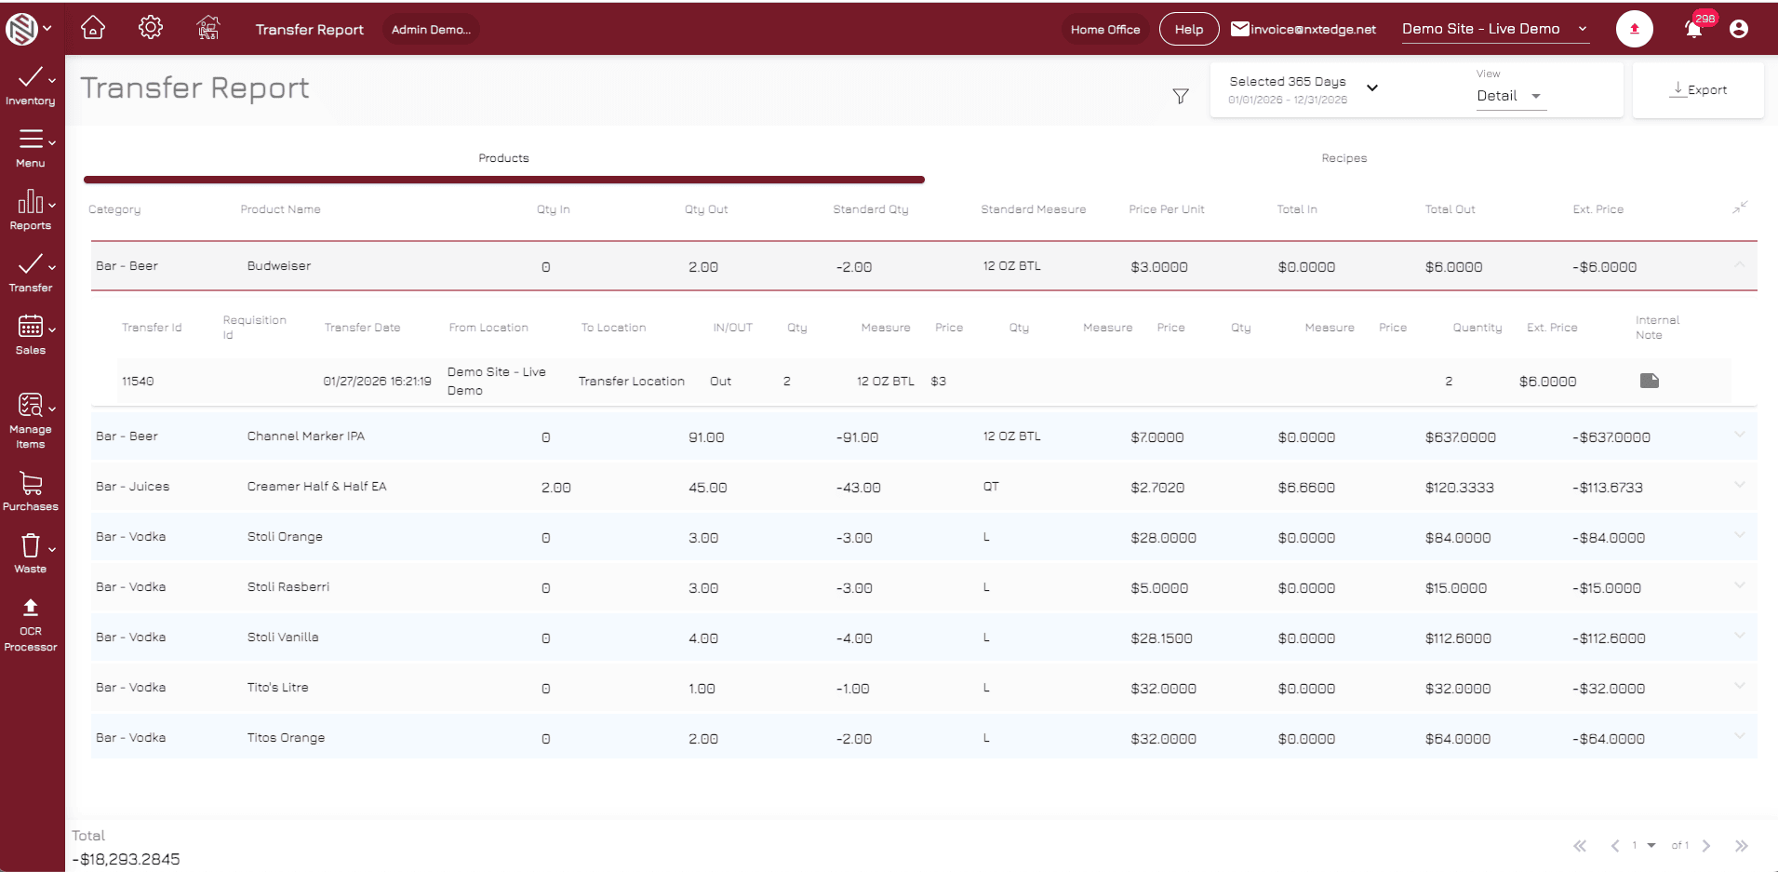1778x872 pixels.
Task: Go to the previous page
Action: click(1615, 846)
